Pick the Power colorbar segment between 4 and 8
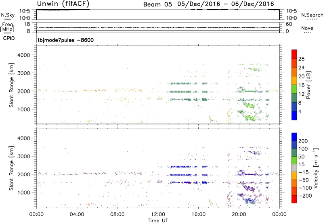323x223 pixels. click(294, 107)
